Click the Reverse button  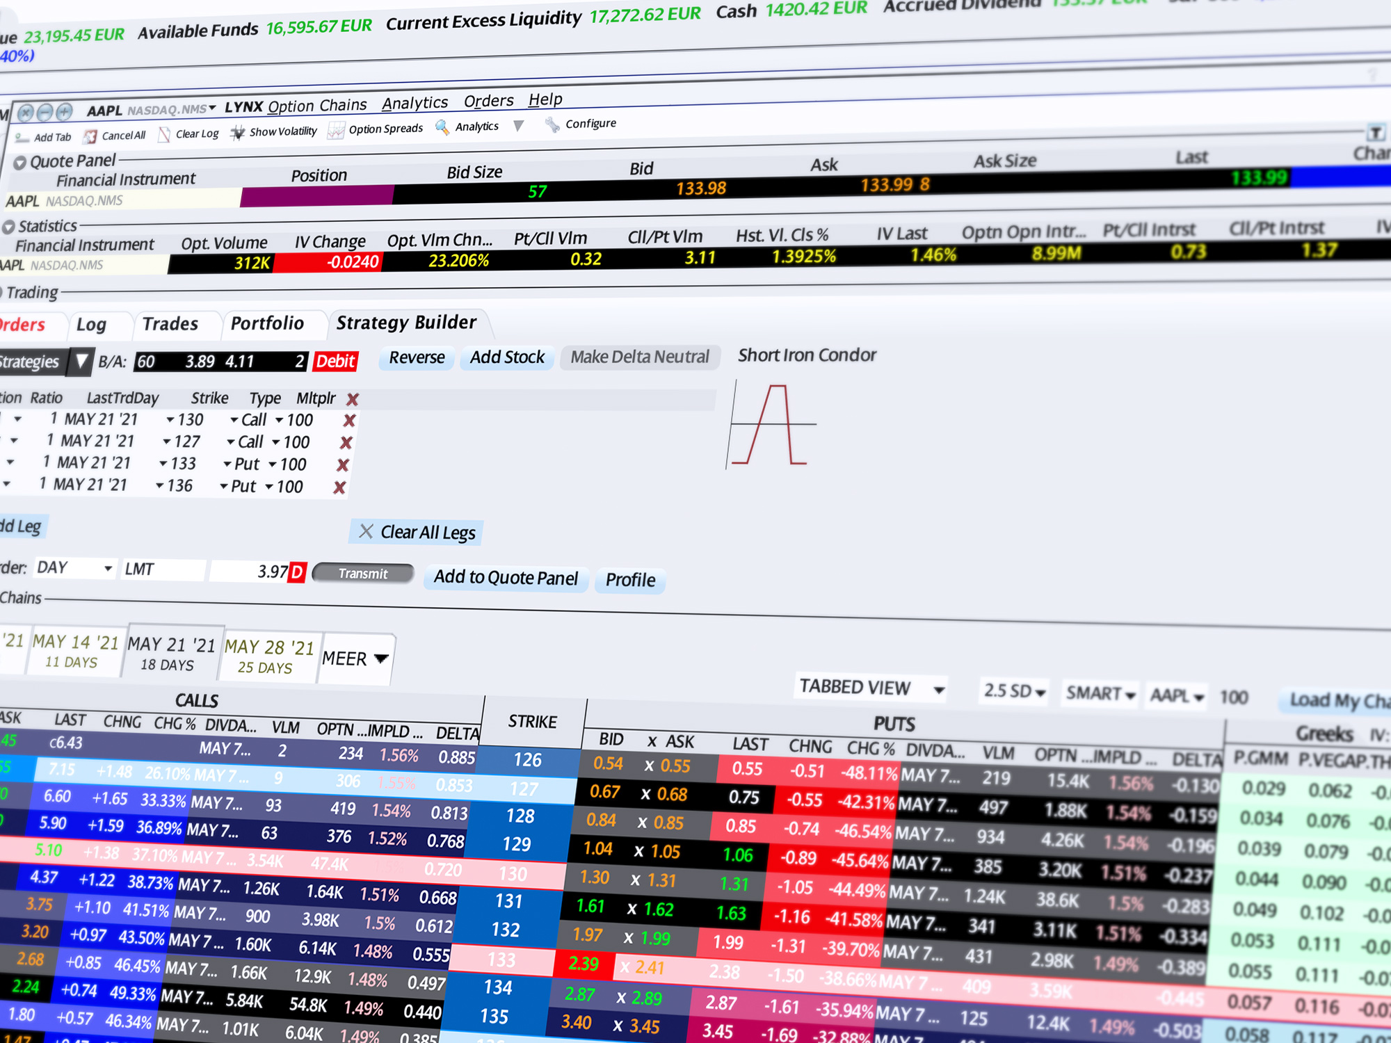tap(417, 357)
